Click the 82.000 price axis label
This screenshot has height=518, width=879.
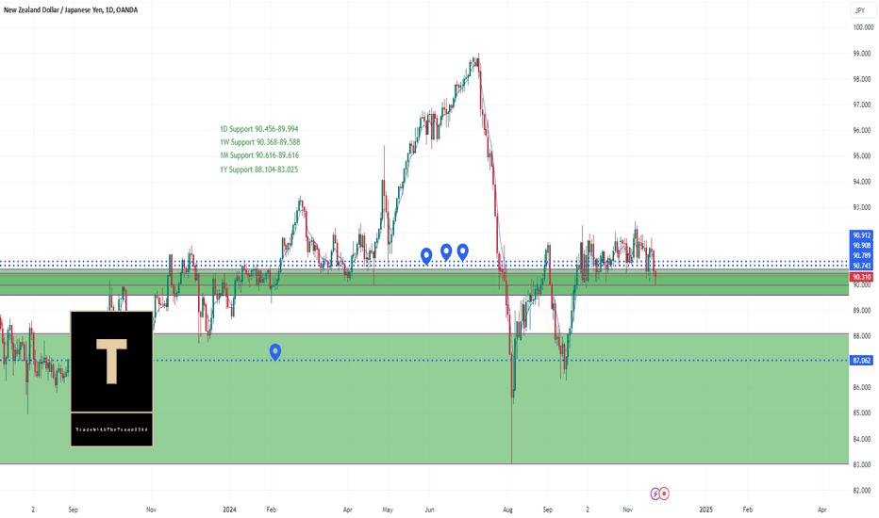[862, 491]
